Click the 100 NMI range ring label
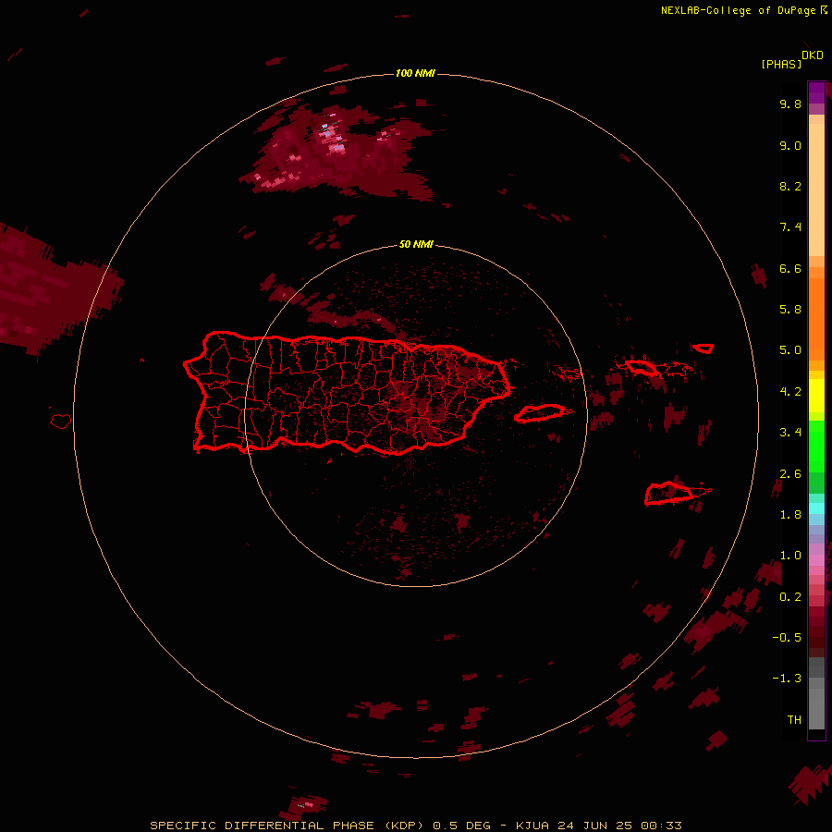 point(415,73)
